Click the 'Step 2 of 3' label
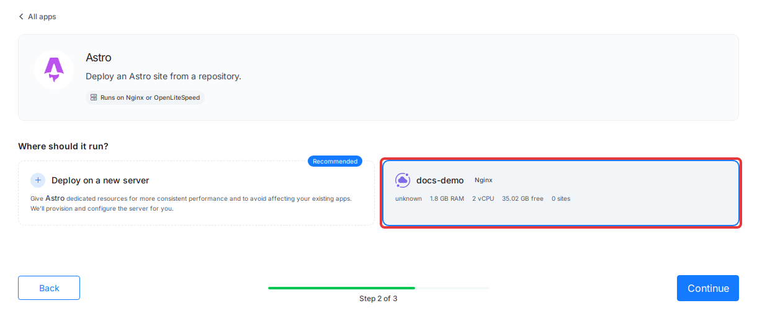The image size is (757, 316). (378, 299)
